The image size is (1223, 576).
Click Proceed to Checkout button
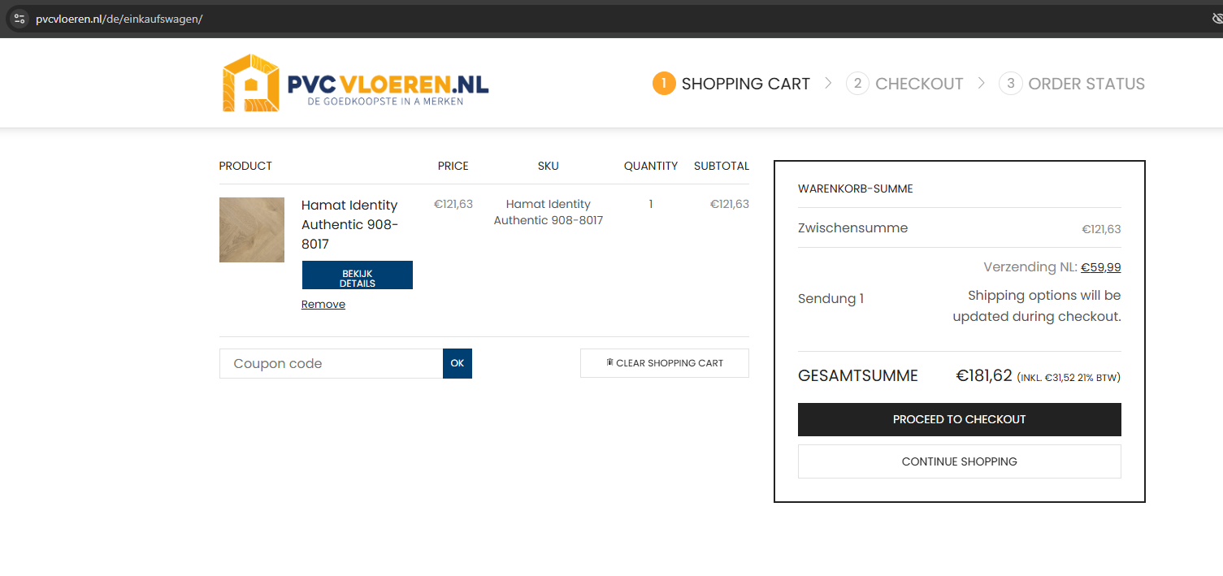(x=960, y=420)
